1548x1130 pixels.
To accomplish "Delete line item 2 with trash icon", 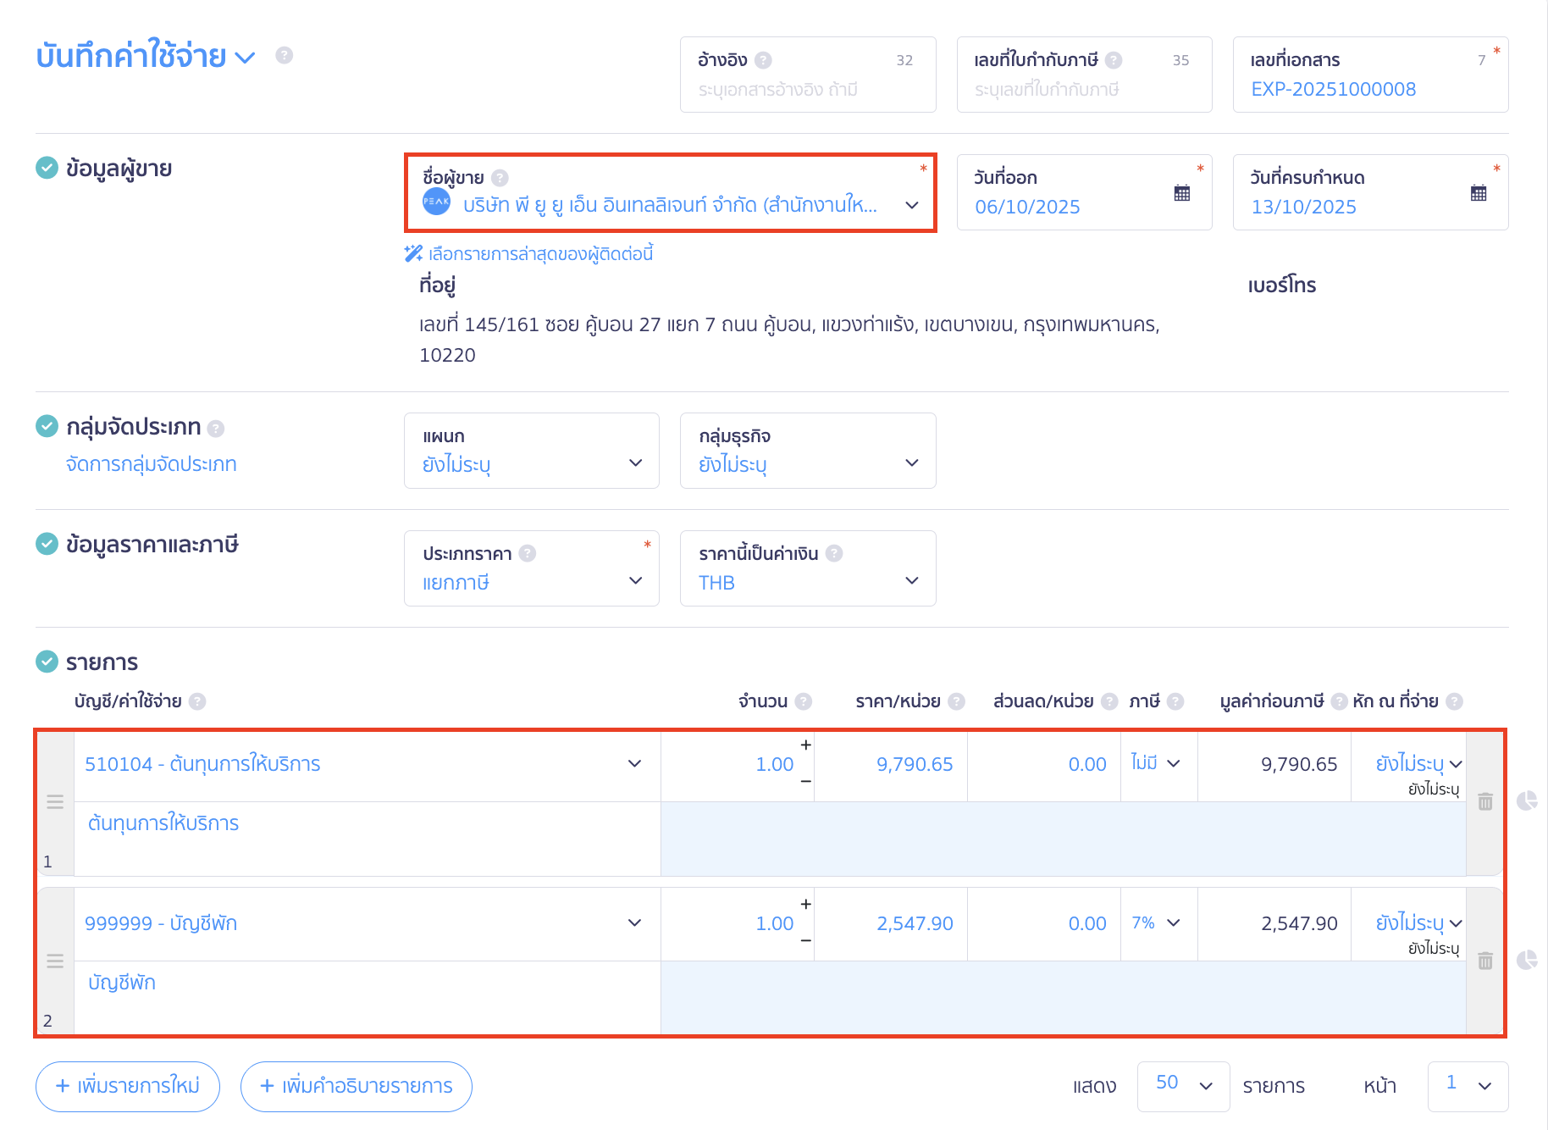I will [x=1484, y=961].
